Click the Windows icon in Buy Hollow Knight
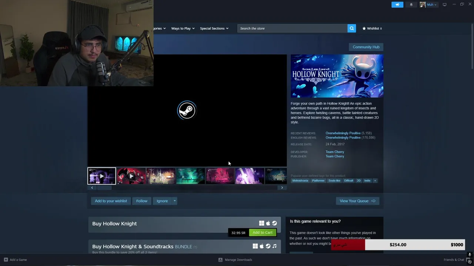Viewport: 474px width, 266px height. [x=261, y=223]
